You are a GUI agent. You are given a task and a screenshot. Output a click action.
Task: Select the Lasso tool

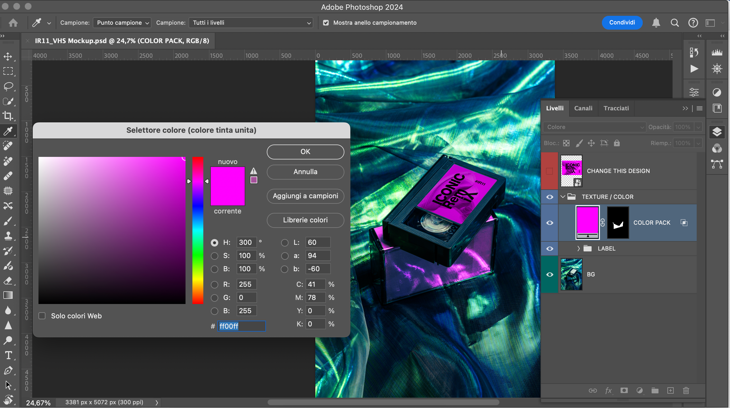[x=8, y=86]
